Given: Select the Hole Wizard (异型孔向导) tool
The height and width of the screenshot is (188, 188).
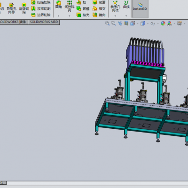Looking at the screenshot, I should [x=11, y=8].
